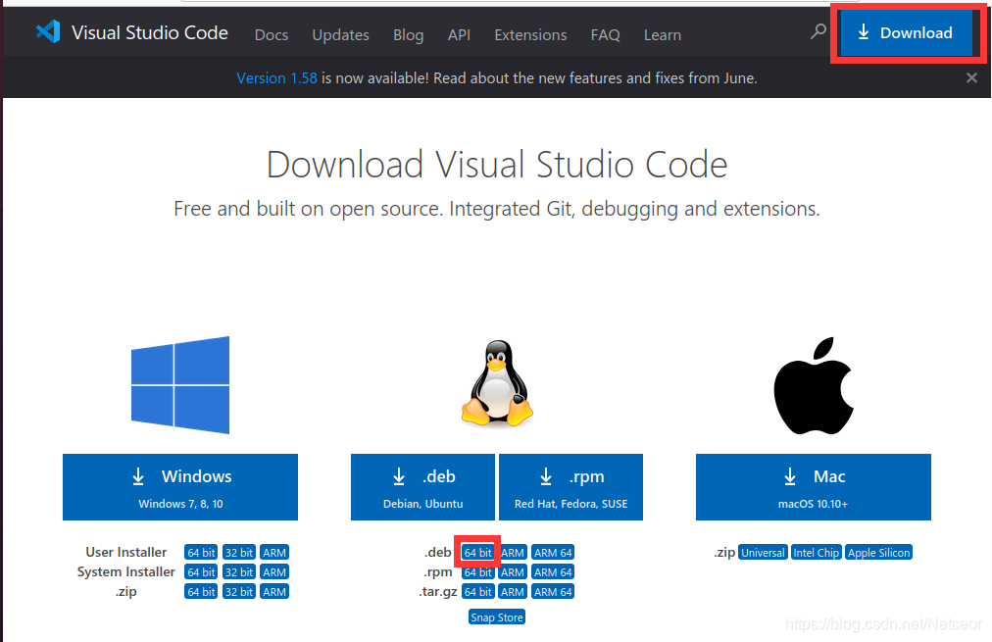Download Linux .rpm ARM package
The image size is (992, 642).
pyautogui.click(x=513, y=571)
